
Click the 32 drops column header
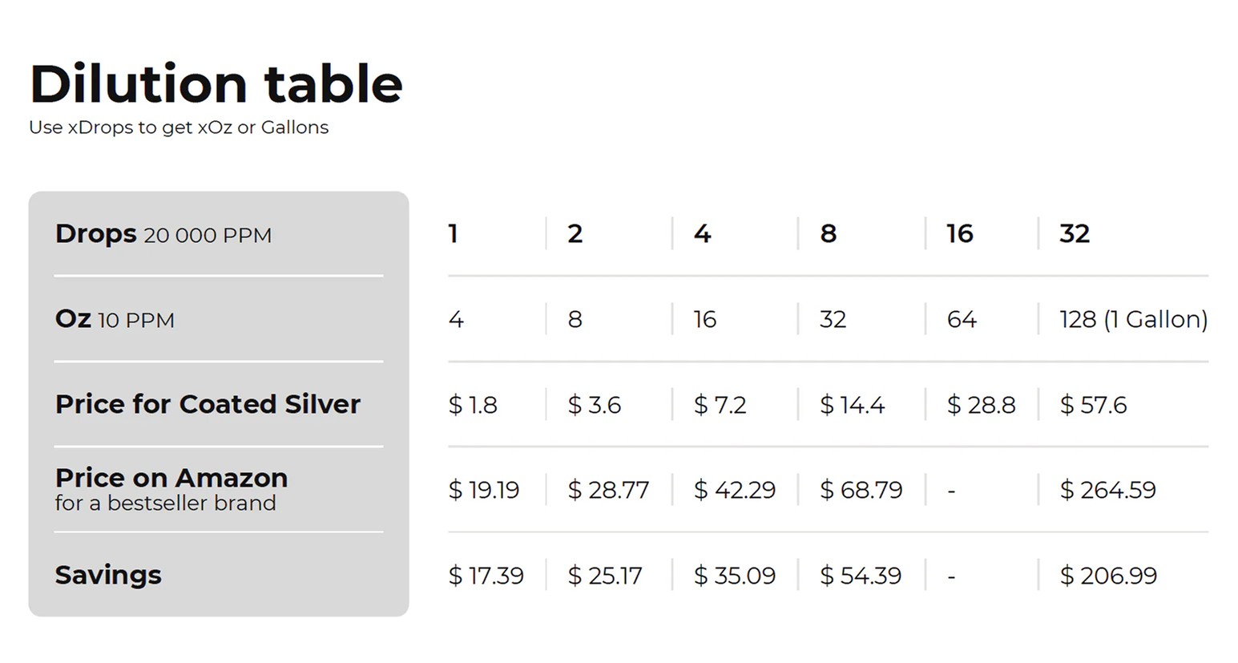pyautogui.click(x=1075, y=233)
